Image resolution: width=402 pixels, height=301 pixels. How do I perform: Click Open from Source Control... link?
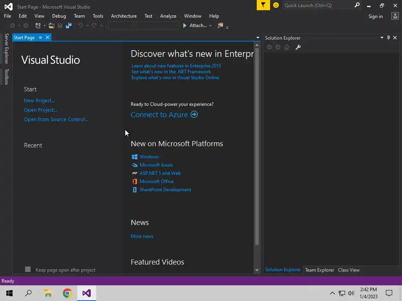(56, 119)
